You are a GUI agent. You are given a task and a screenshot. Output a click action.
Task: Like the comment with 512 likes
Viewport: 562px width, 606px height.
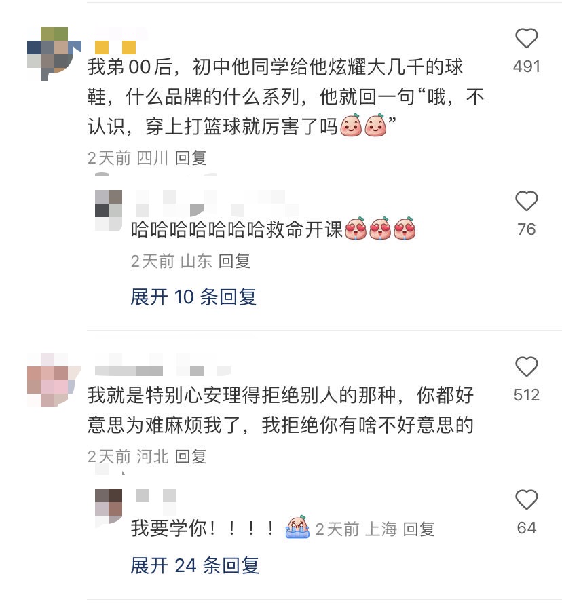pyautogui.click(x=527, y=366)
